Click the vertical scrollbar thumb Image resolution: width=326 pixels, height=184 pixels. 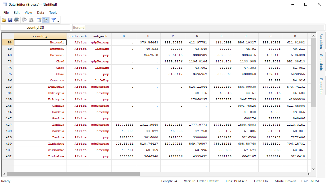click(314, 73)
